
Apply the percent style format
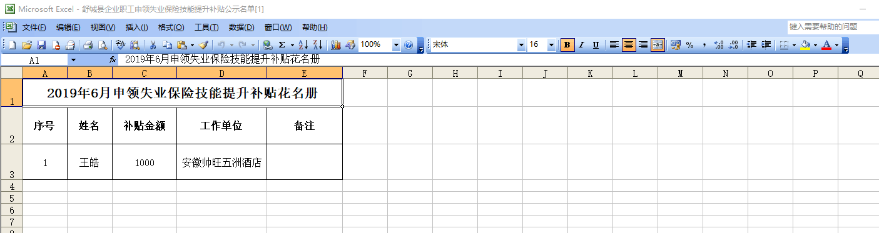click(690, 45)
